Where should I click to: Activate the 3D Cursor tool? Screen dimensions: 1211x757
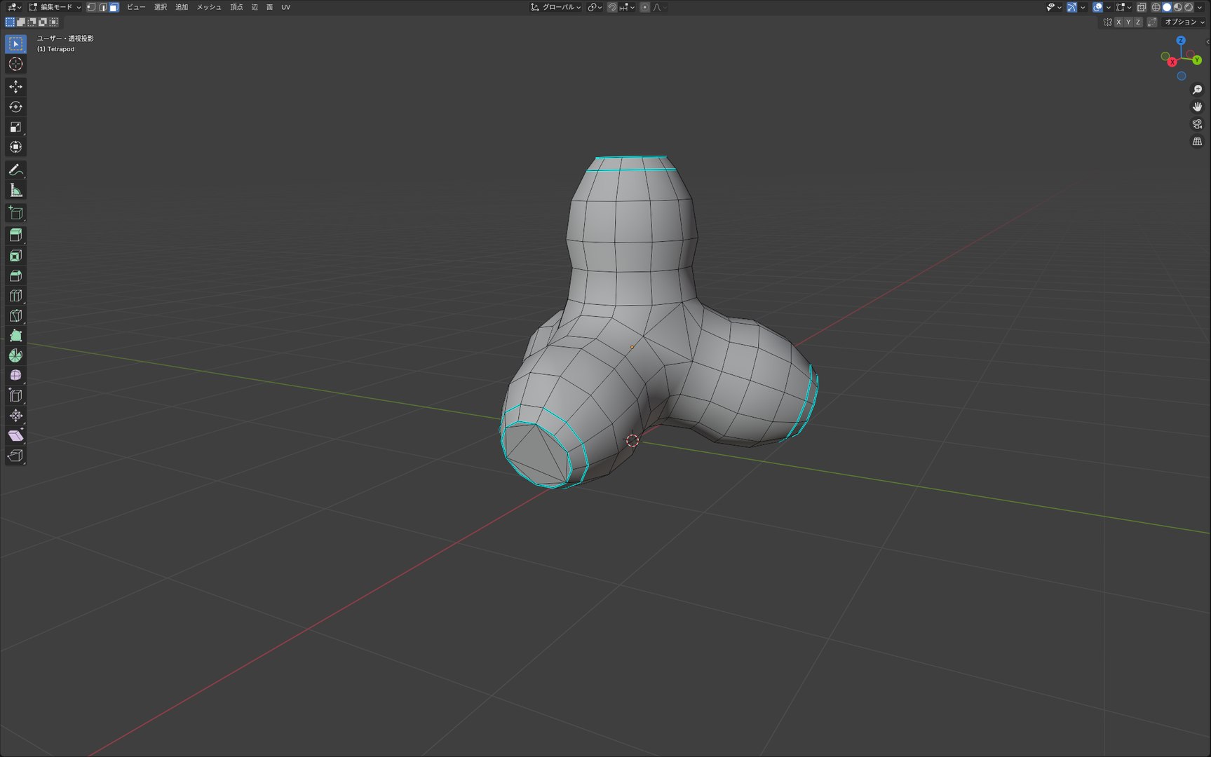point(15,64)
